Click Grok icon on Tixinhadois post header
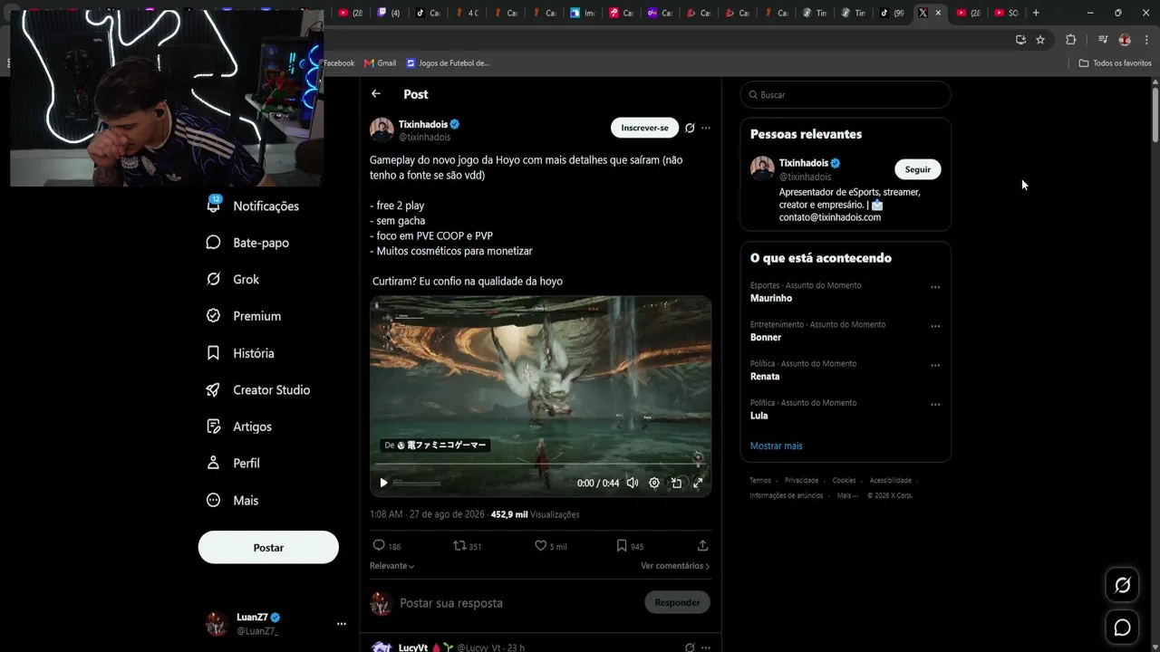 tap(690, 128)
